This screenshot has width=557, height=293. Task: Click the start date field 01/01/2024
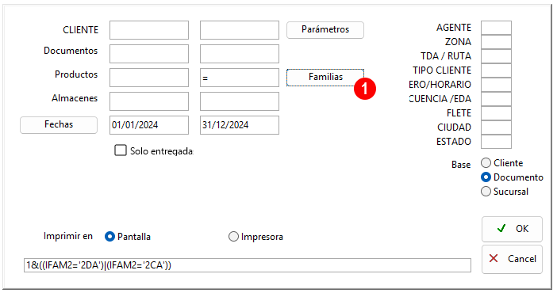click(149, 125)
